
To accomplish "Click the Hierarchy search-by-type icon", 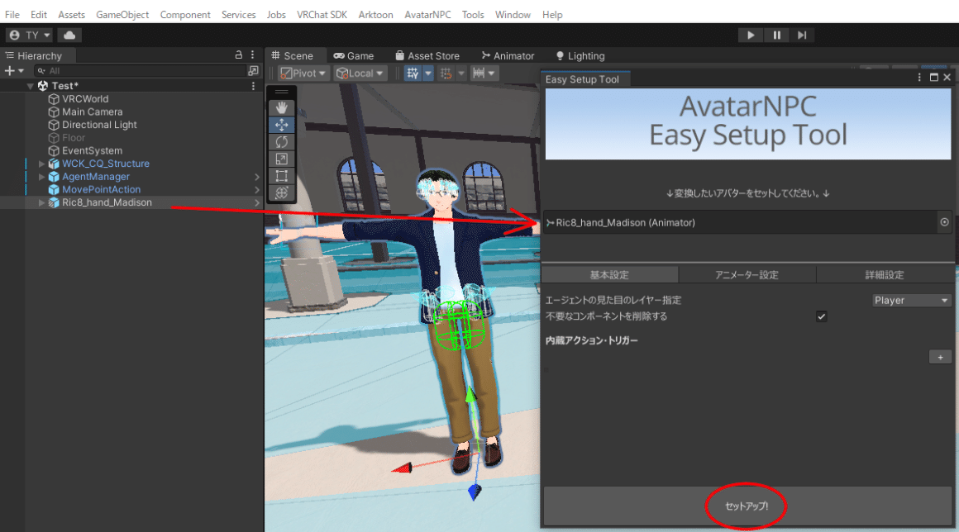I will pyautogui.click(x=253, y=71).
